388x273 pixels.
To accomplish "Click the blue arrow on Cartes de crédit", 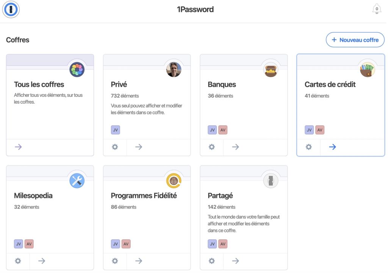I will 332,147.
